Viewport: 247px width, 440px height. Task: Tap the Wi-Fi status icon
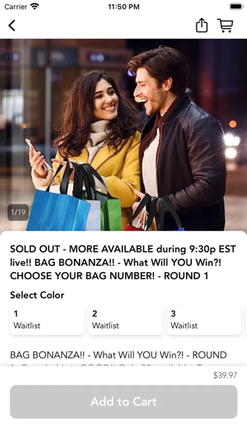tap(35, 6)
